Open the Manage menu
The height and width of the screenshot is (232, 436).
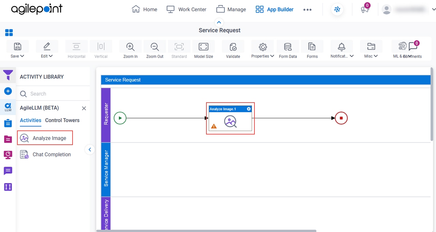(x=231, y=10)
